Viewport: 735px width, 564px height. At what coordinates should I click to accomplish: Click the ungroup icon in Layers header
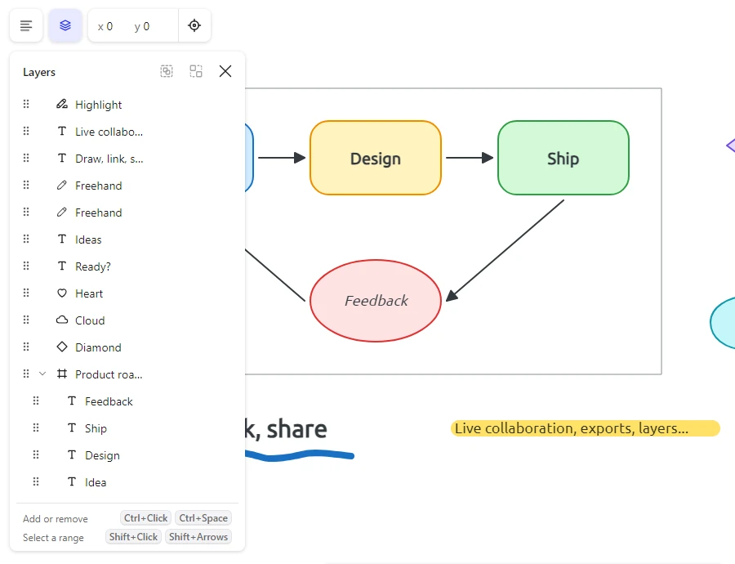[x=196, y=71]
